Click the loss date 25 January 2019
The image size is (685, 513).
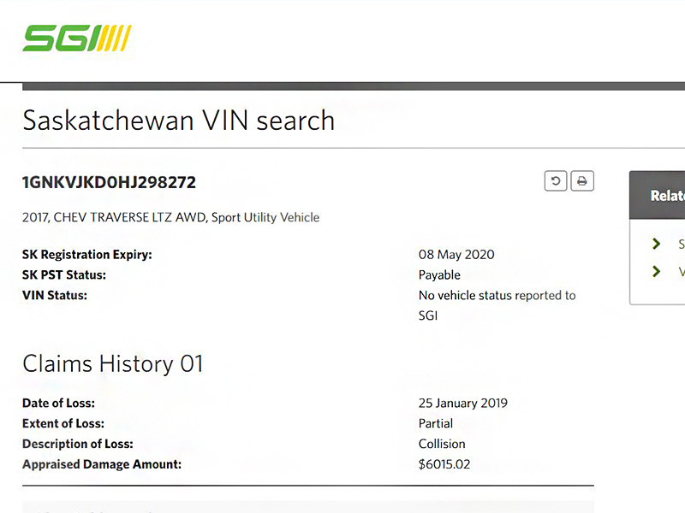(x=463, y=403)
